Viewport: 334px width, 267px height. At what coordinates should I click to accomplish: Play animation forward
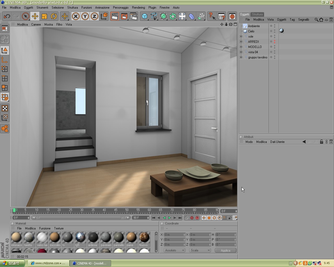(169, 218)
